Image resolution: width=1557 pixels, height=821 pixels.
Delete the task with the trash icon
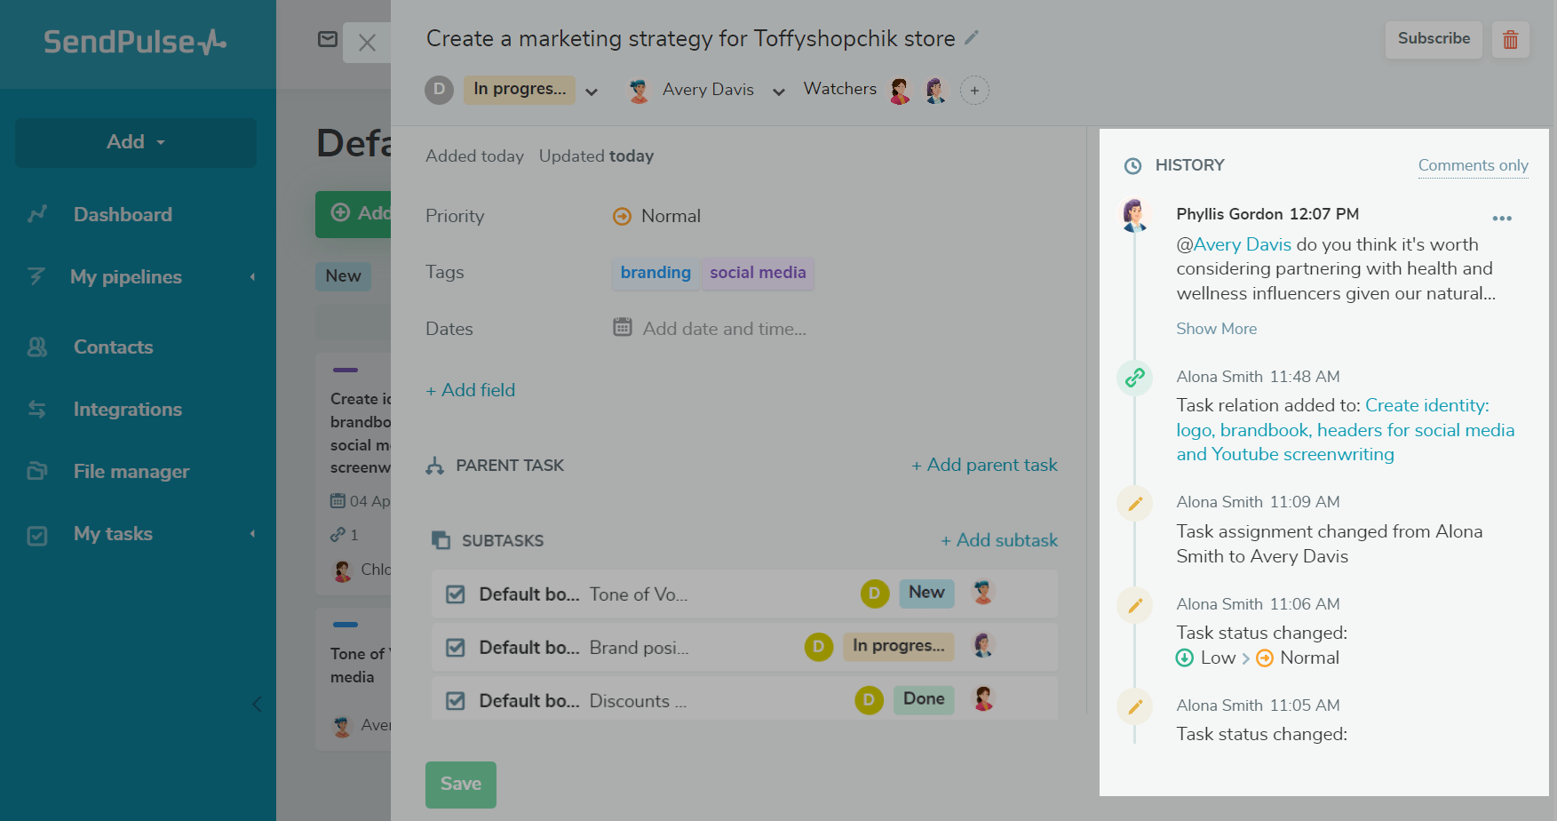(x=1510, y=40)
